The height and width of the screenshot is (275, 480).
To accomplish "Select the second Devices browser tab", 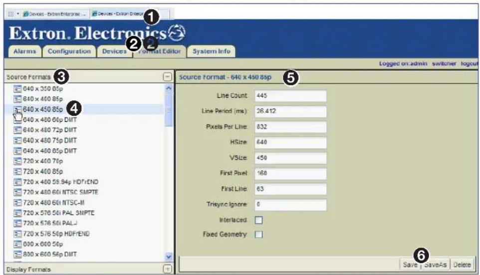I will pyautogui.click(x=129, y=14).
